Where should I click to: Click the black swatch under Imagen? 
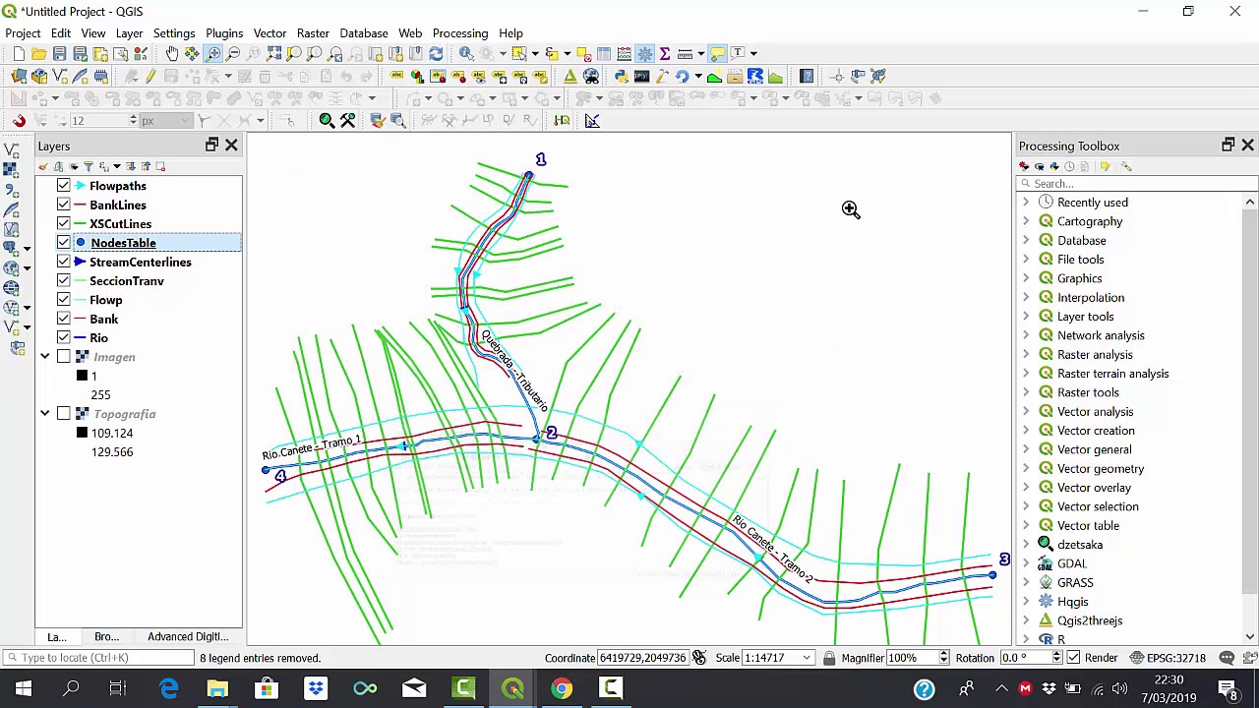[x=83, y=376]
